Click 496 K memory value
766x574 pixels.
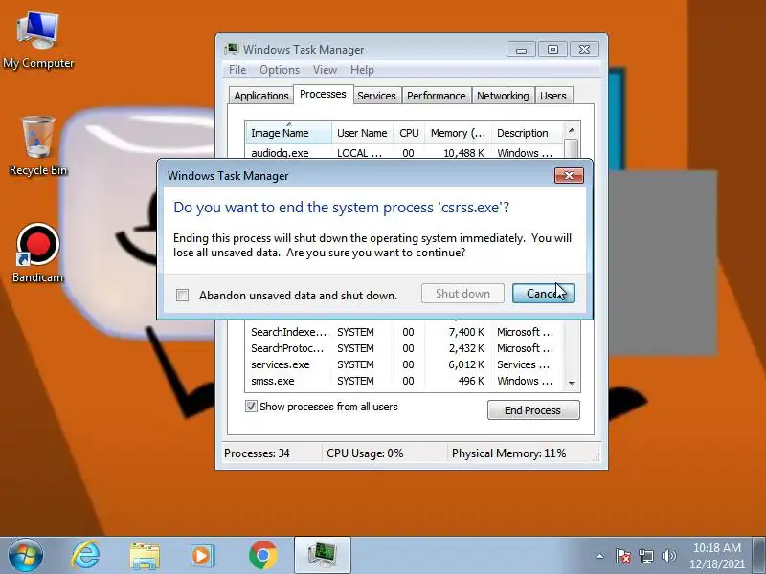pyautogui.click(x=471, y=381)
